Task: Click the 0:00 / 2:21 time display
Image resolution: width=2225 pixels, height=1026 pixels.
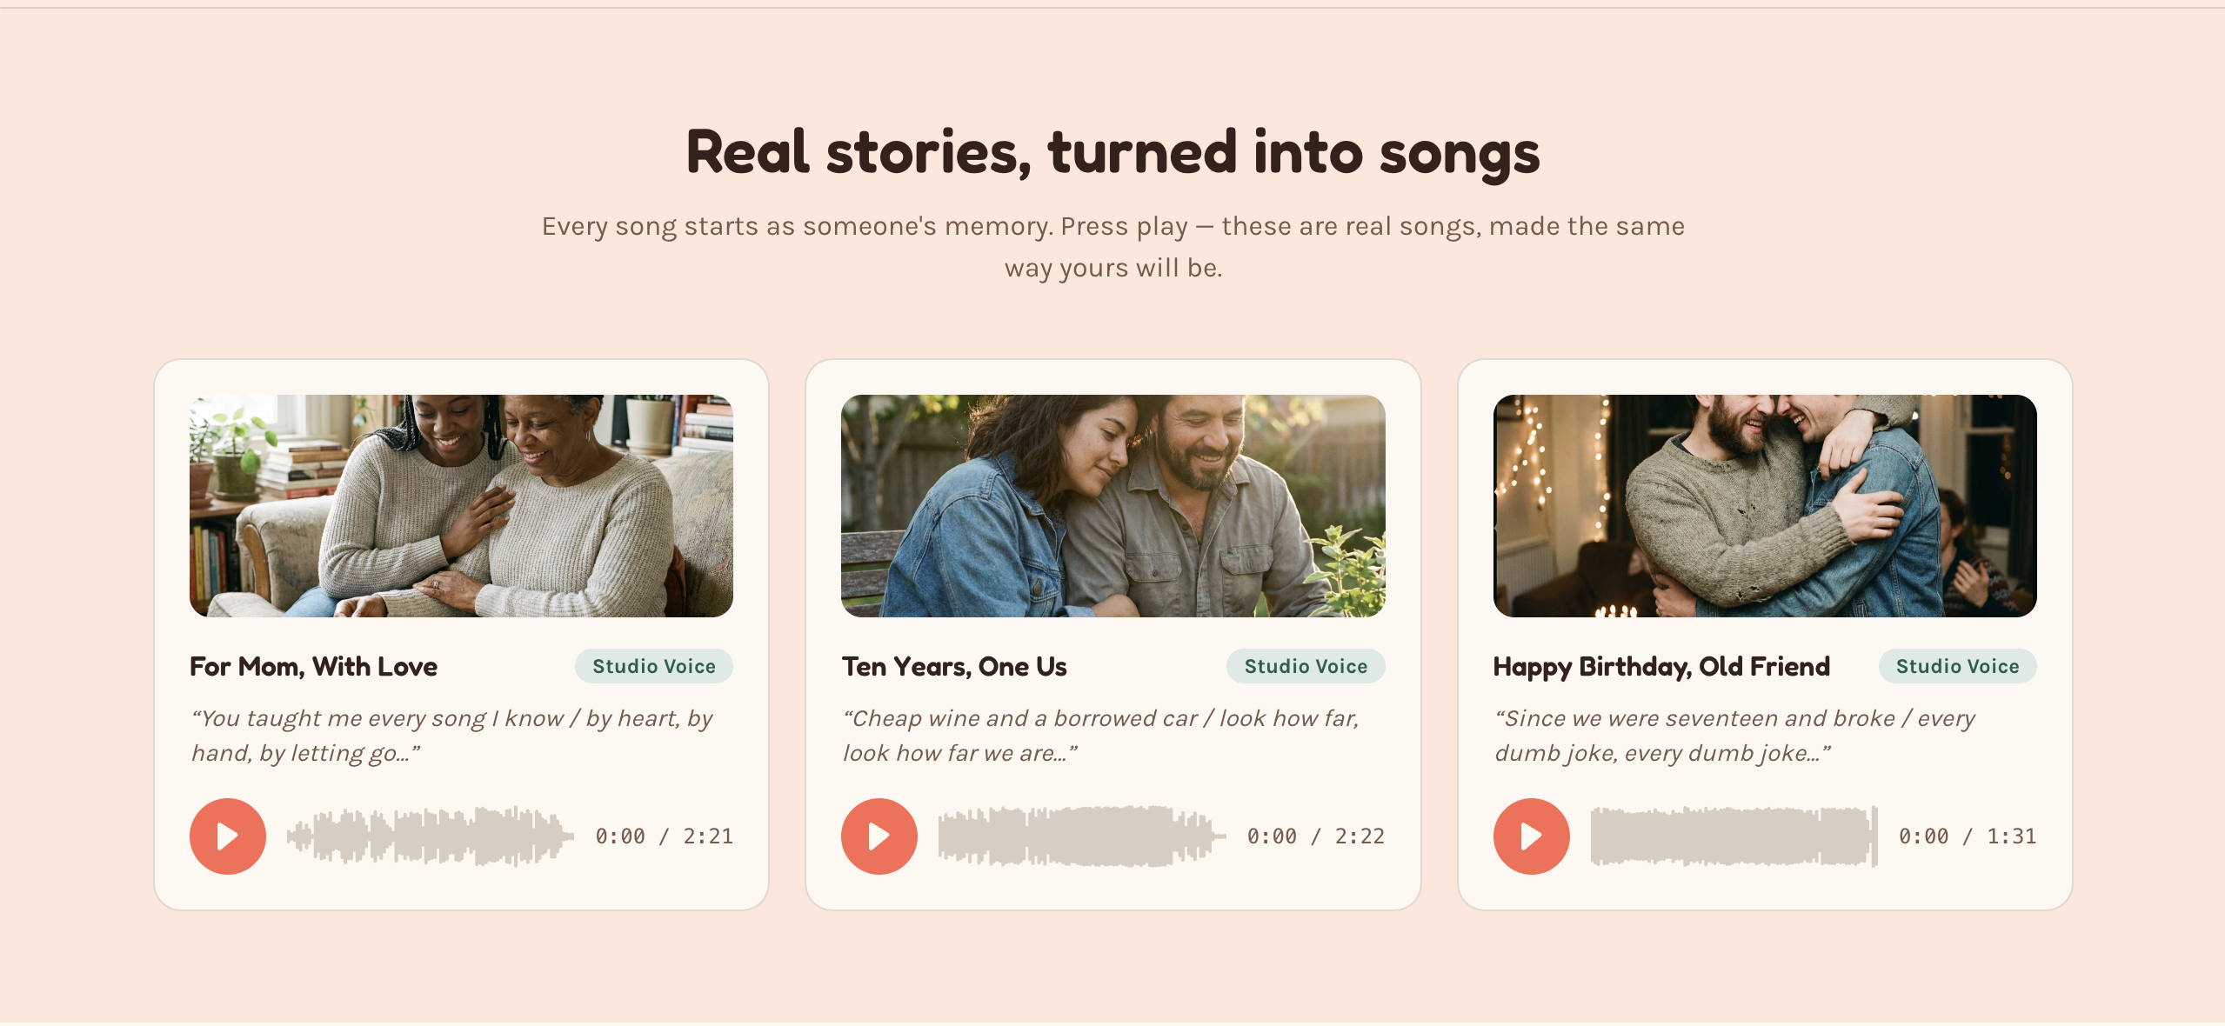Action: coord(664,836)
